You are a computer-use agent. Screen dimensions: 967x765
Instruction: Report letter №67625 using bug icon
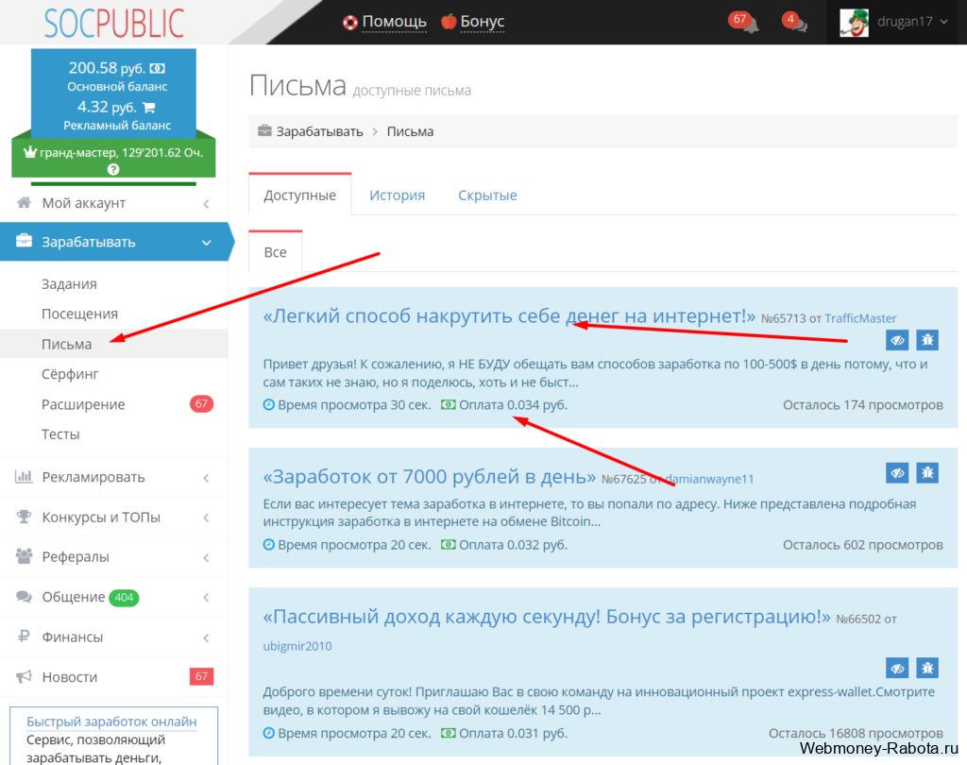point(927,473)
